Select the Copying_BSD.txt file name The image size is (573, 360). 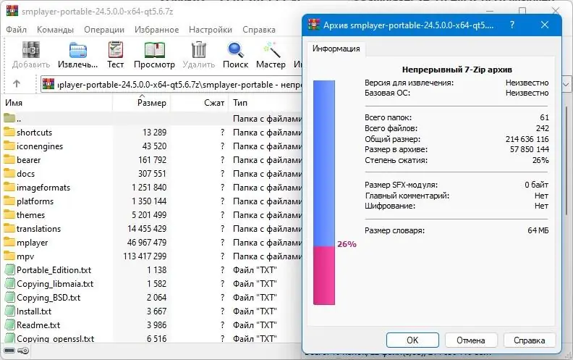[48, 298]
